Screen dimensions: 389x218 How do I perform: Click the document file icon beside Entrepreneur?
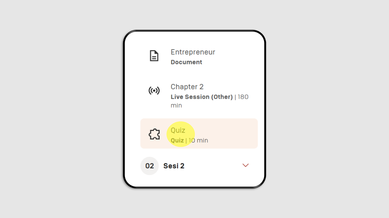(x=154, y=56)
